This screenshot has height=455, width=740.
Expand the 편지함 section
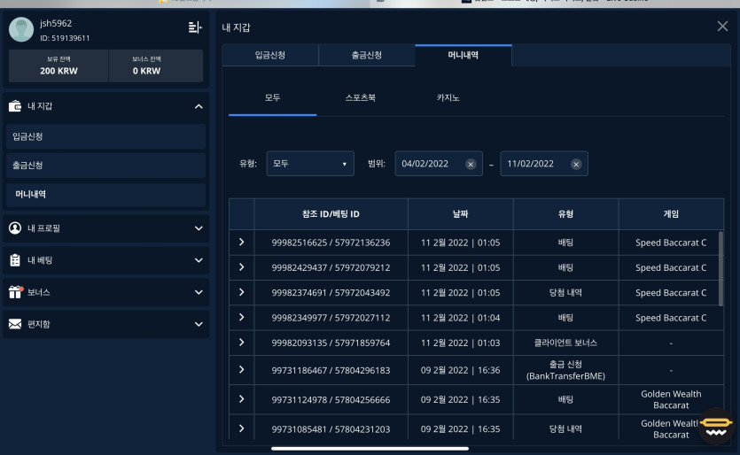199,324
